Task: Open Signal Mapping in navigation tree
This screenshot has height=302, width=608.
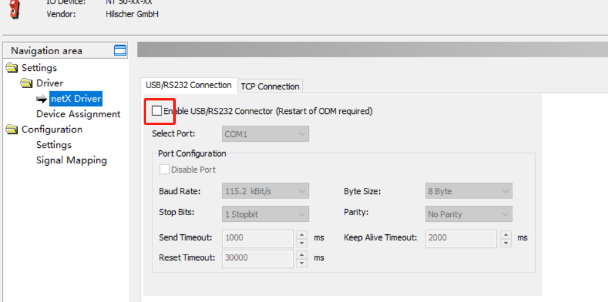Action: point(72,160)
